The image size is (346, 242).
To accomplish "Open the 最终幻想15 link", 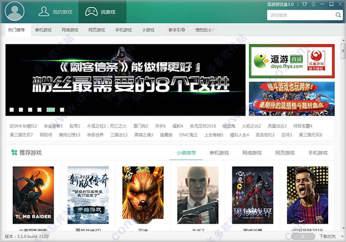I will tap(70, 135).
